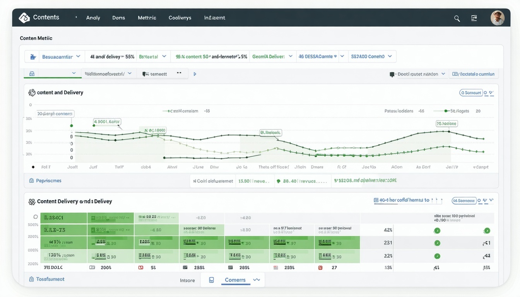
Task: Toggle the green check beside the 42% row
Action: pos(437,230)
